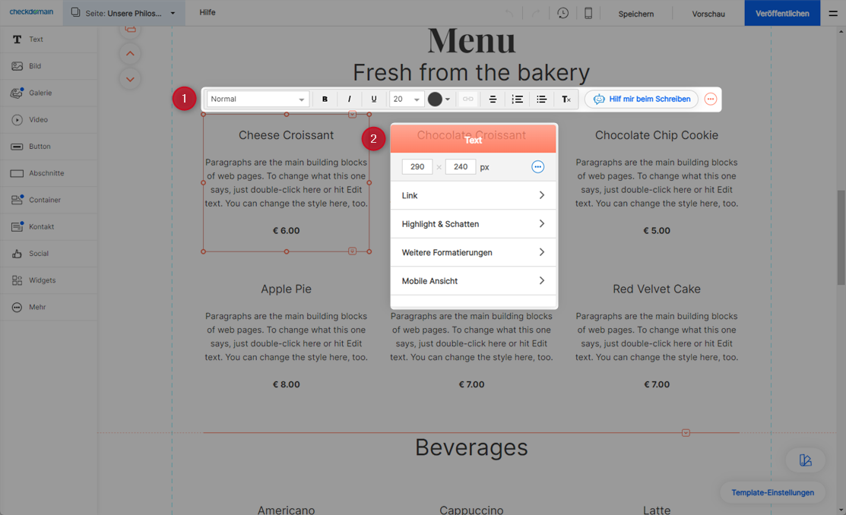
Task: Open Weitere Formatierungen in the text panel
Action: point(473,252)
